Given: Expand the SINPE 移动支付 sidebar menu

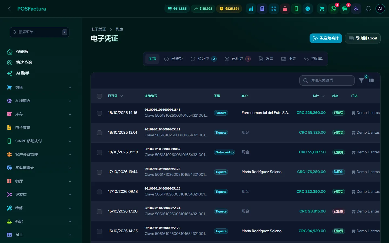Looking at the screenshot, I should (x=39, y=141).
